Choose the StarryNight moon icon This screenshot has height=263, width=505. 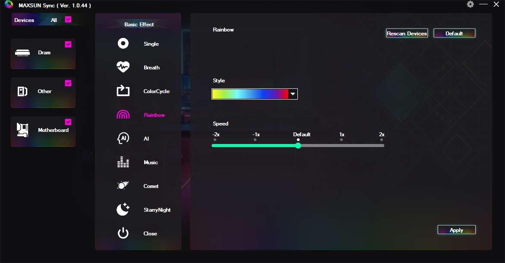click(x=123, y=209)
